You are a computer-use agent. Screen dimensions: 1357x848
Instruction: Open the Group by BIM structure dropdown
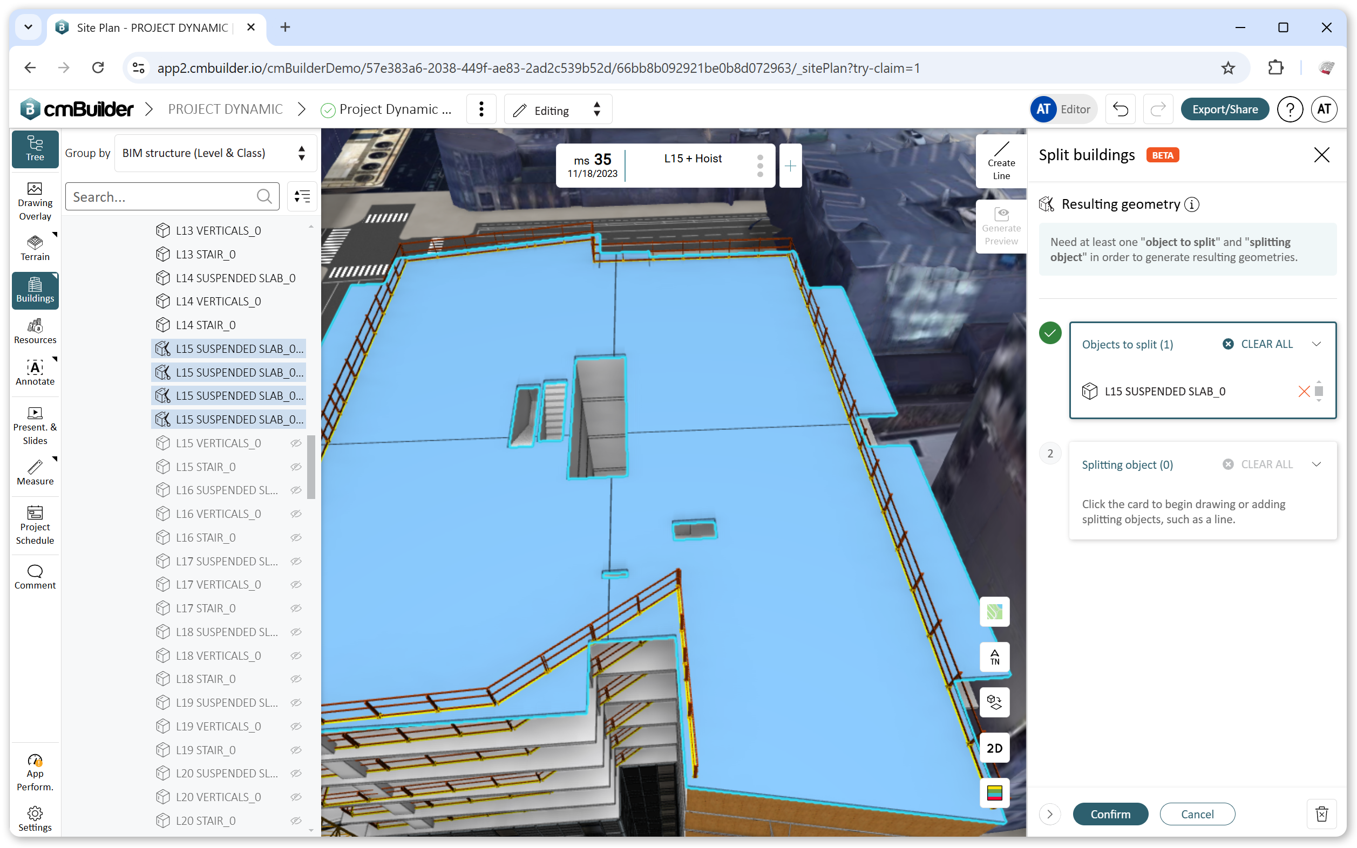coord(214,153)
